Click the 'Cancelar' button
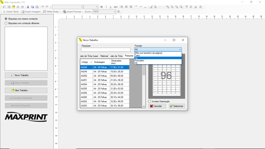 157,106
